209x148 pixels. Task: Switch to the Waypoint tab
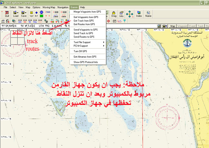(x=182, y=26)
